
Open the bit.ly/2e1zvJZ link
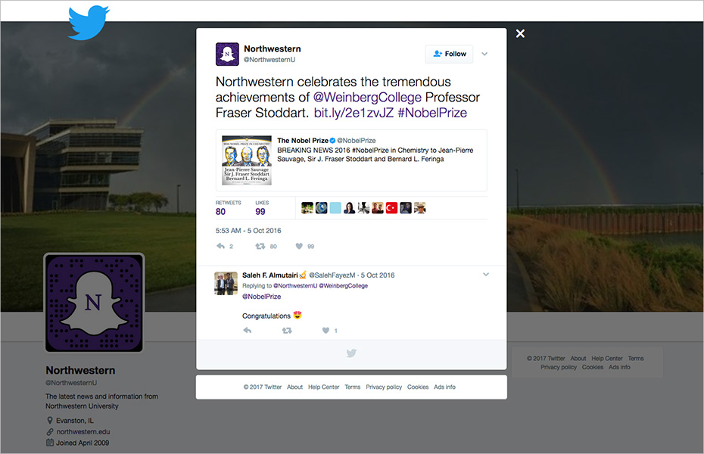click(x=354, y=113)
